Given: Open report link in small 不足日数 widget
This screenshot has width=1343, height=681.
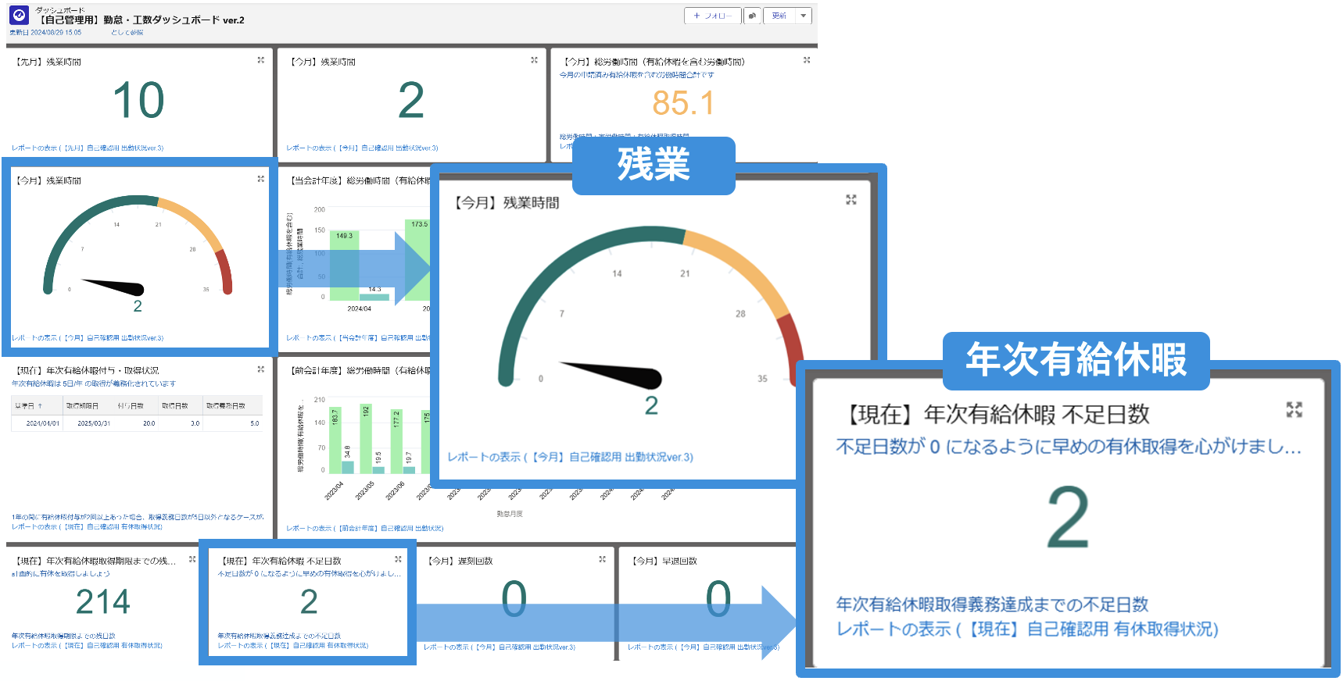Looking at the screenshot, I should 293,646.
